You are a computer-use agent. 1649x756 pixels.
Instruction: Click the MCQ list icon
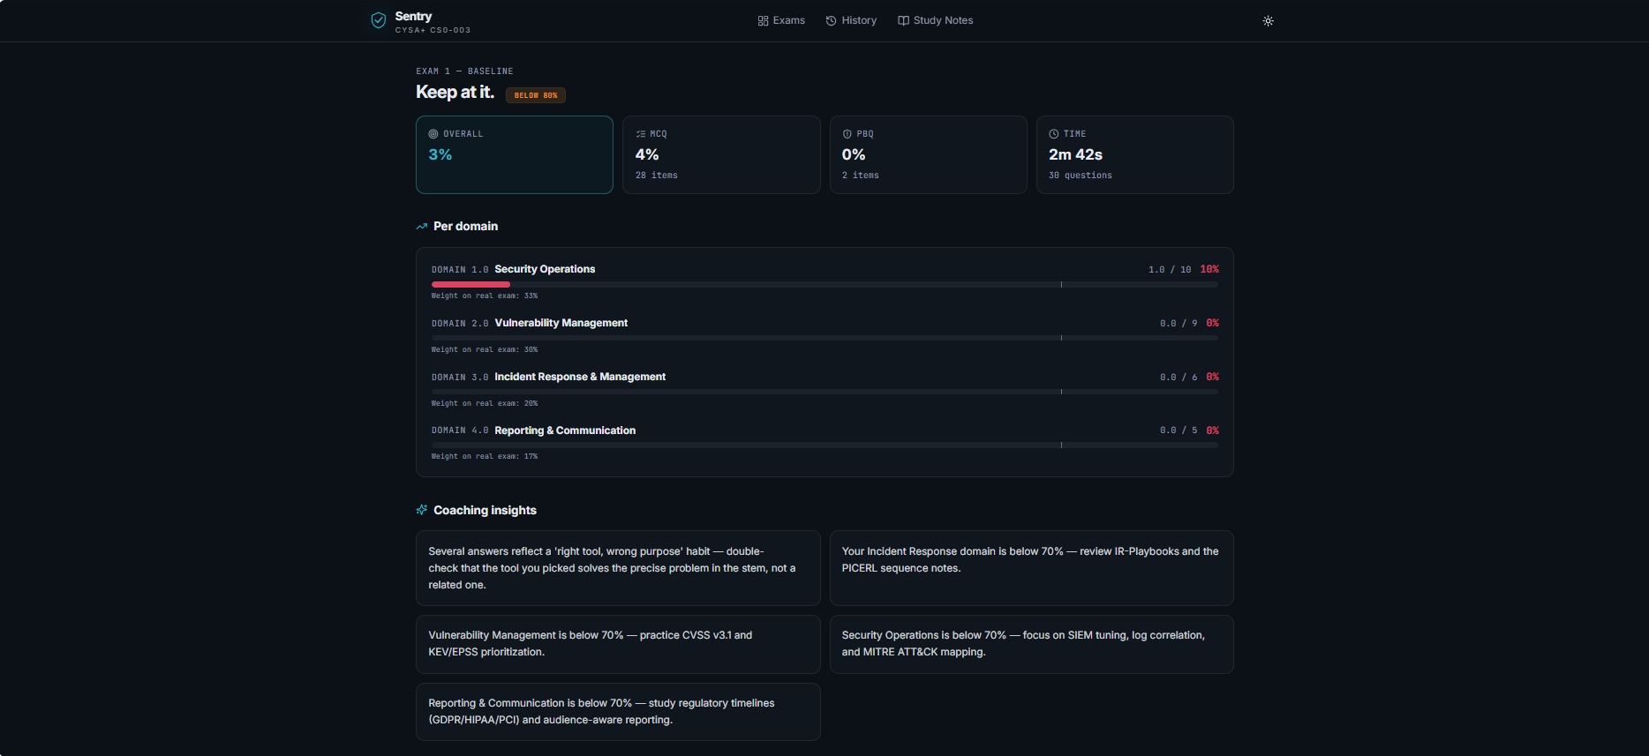pos(641,134)
